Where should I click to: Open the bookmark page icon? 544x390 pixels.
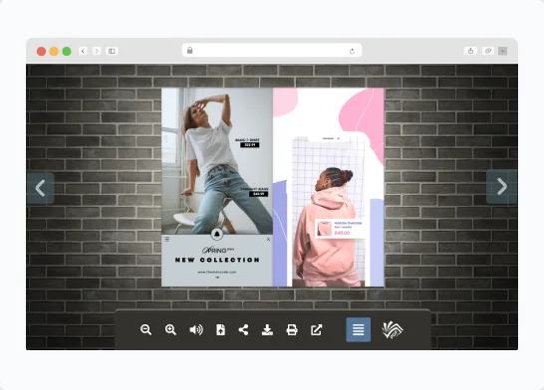tap(220, 329)
